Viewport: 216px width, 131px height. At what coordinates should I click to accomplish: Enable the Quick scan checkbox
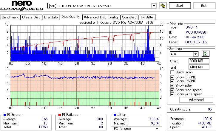(x=172, y=72)
